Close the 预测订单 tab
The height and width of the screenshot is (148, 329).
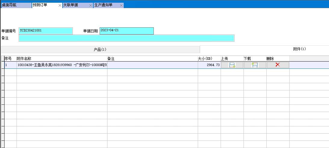pos(60,5)
